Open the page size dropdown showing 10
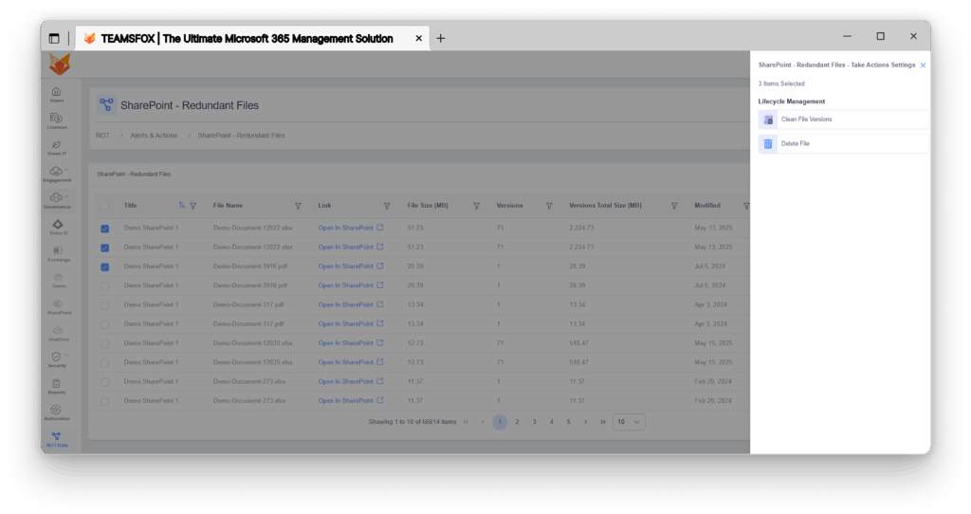This screenshot has height=514, width=971. click(629, 422)
